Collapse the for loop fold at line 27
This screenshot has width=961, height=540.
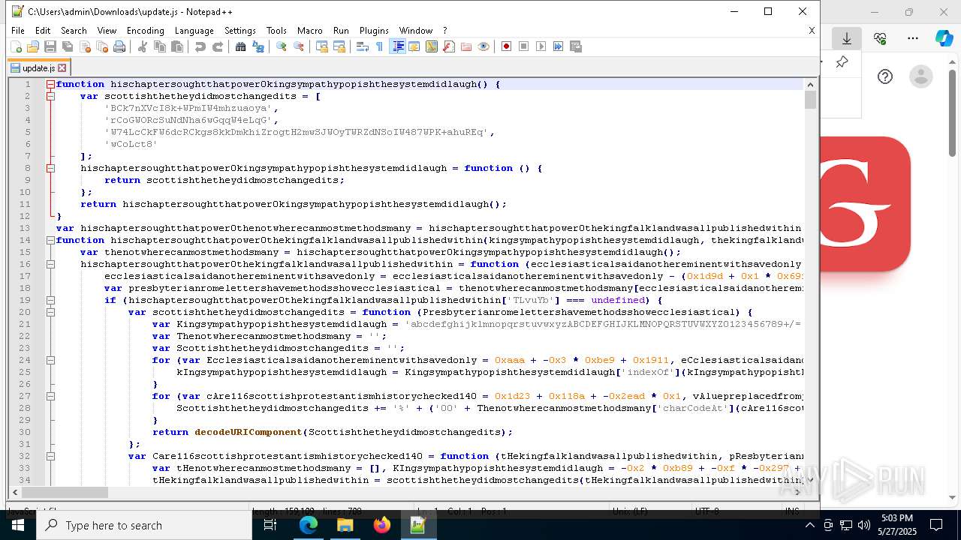50,397
